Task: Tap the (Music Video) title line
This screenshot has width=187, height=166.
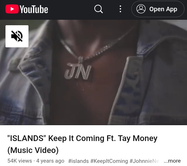Action: coord(33,150)
